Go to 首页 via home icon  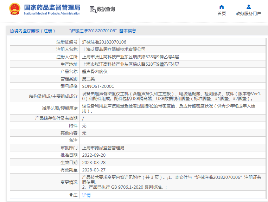pyautogui.click(x=222, y=7)
